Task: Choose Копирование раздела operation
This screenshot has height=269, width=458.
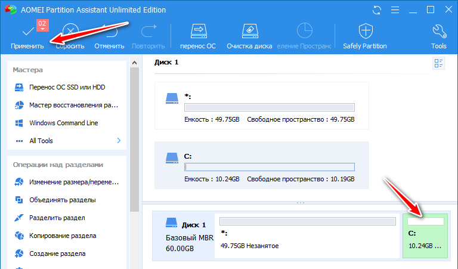Action: (67, 236)
